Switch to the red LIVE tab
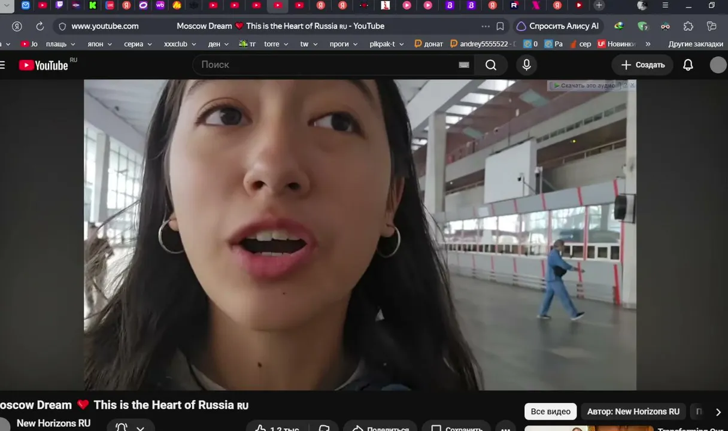 tap(110, 5)
